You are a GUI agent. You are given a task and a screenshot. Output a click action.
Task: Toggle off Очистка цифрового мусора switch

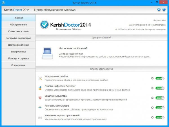coord(160,88)
